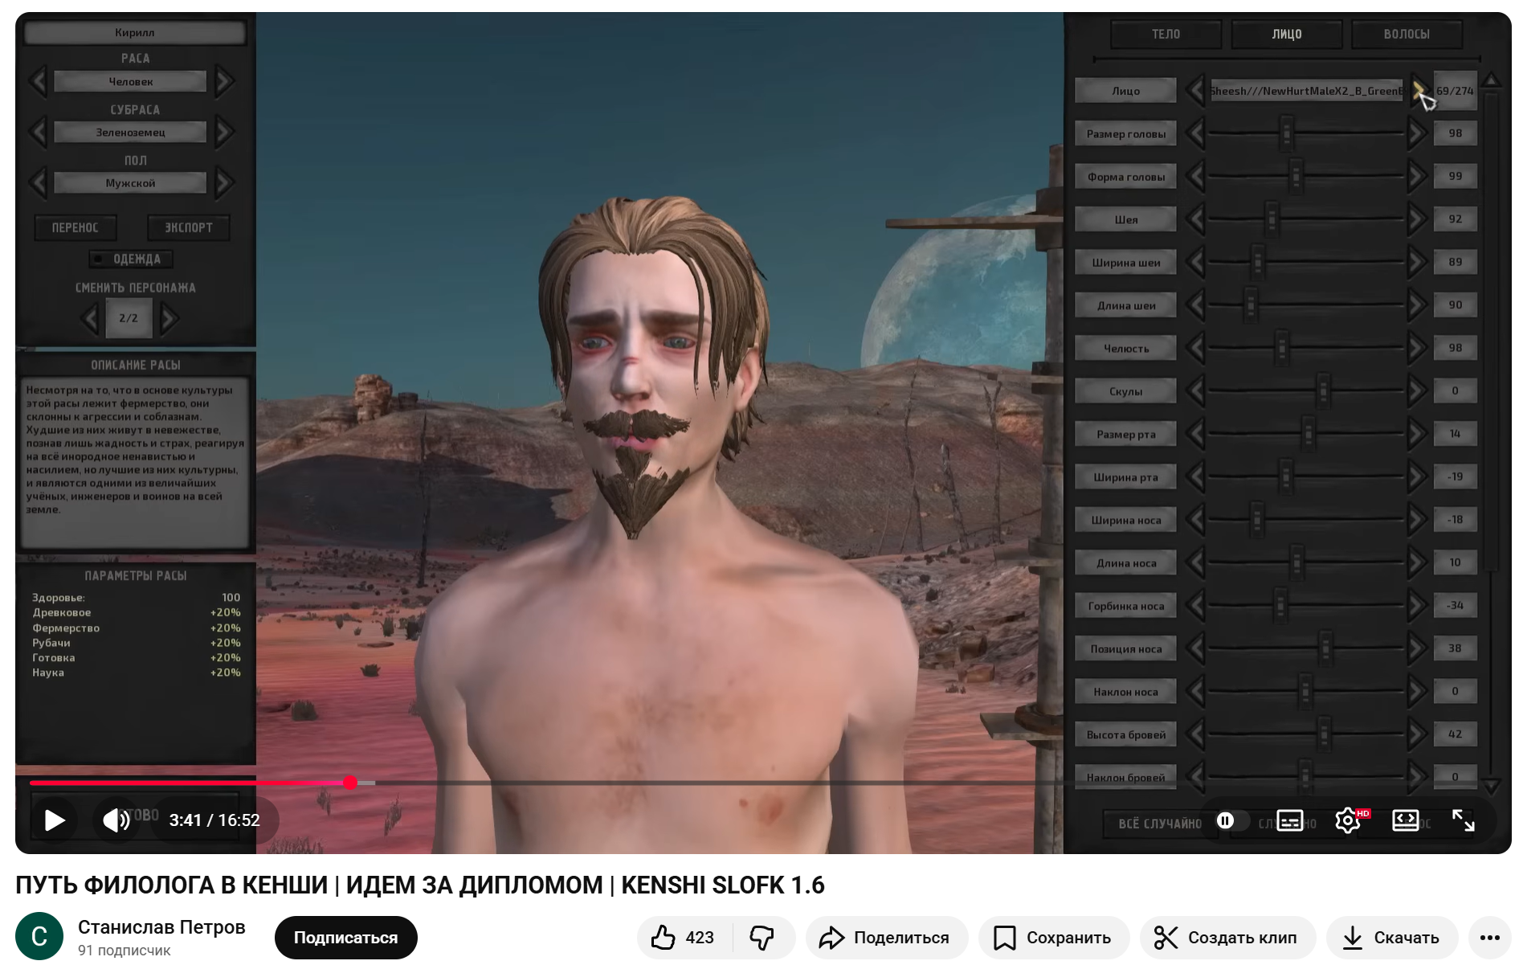Click the ЭКСПОРТ button
Image resolution: width=1519 pixels, height=965 pixels.
pos(189,228)
